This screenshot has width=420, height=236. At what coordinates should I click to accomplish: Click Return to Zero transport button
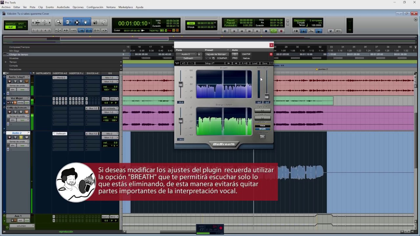coord(234,31)
